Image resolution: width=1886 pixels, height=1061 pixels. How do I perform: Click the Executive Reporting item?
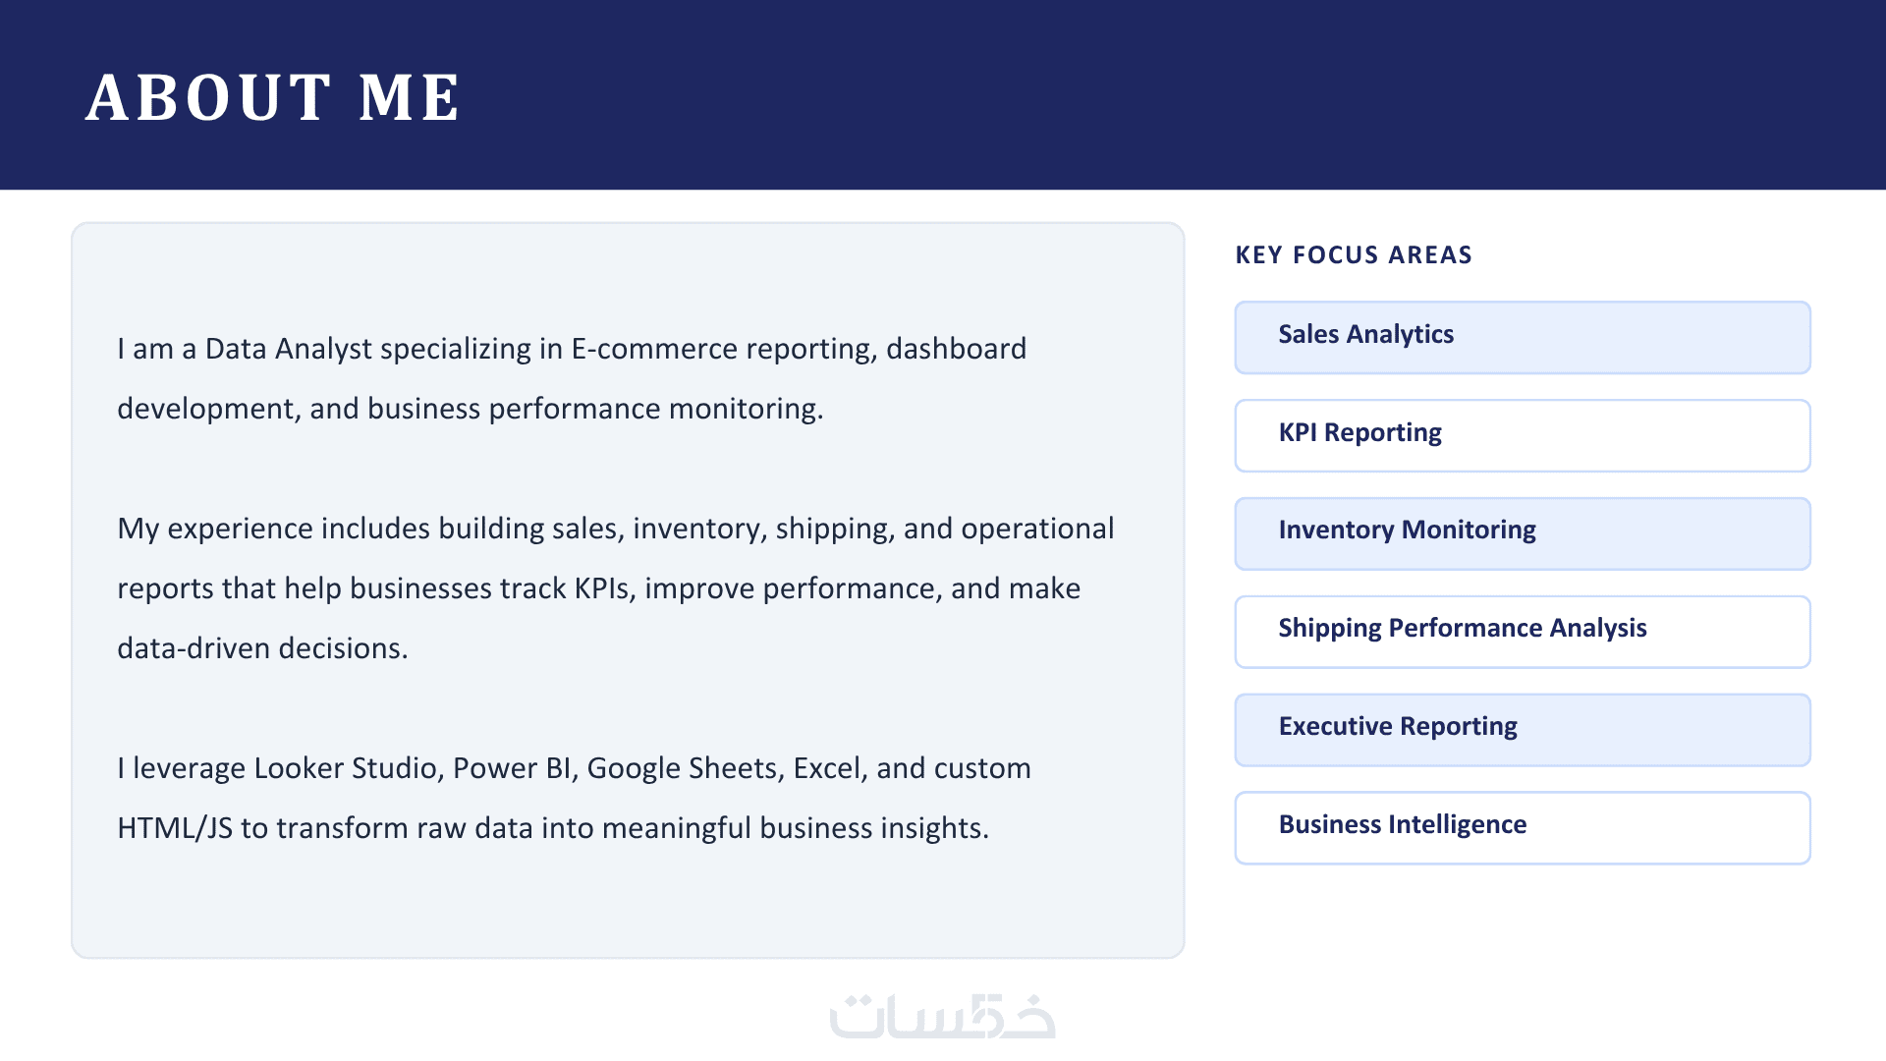(1523, 730)
